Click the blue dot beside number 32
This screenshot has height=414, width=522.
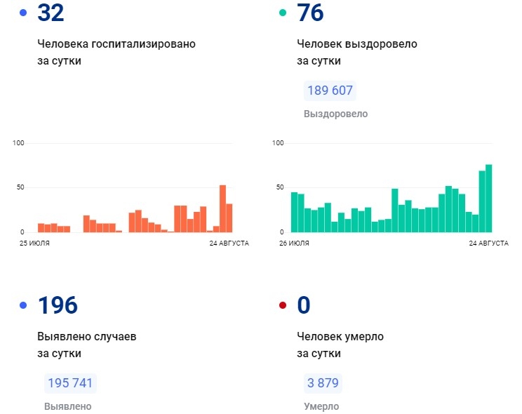23,13
